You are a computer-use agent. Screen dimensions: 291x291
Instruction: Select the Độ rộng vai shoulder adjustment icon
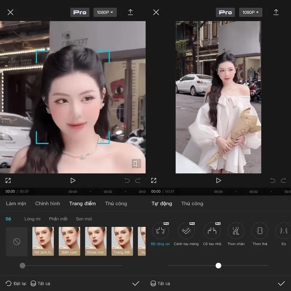160,231
